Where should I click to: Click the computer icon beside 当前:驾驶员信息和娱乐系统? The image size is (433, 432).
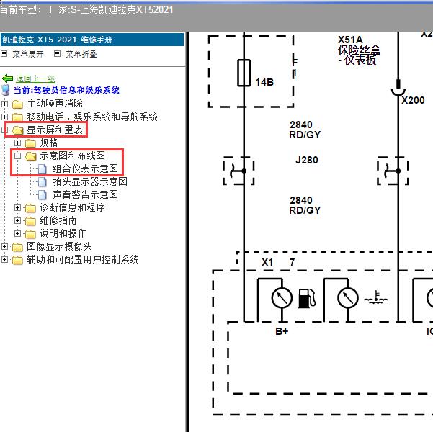[x=6, y=90]
